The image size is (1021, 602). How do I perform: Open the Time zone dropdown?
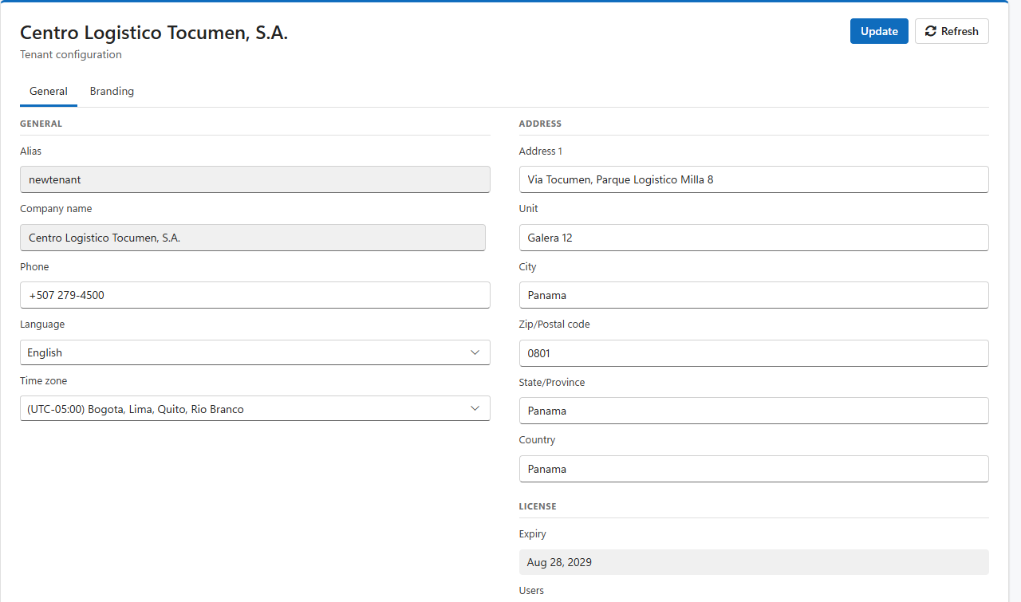pyautogui.click(x=255, y=409)
